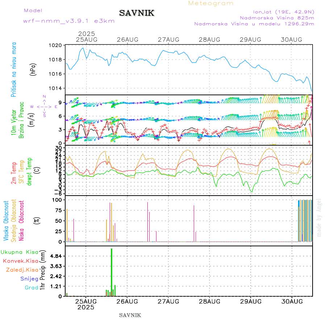The width and height of the screenshot is (326, 326).
Task: Click the Grad legend entry
Action: point(32,288)
